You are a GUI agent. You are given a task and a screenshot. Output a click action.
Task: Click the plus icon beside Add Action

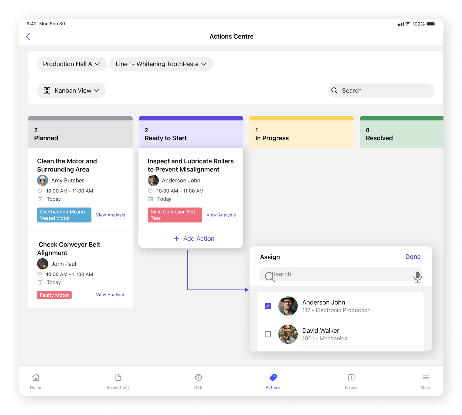tap(176, 238)
